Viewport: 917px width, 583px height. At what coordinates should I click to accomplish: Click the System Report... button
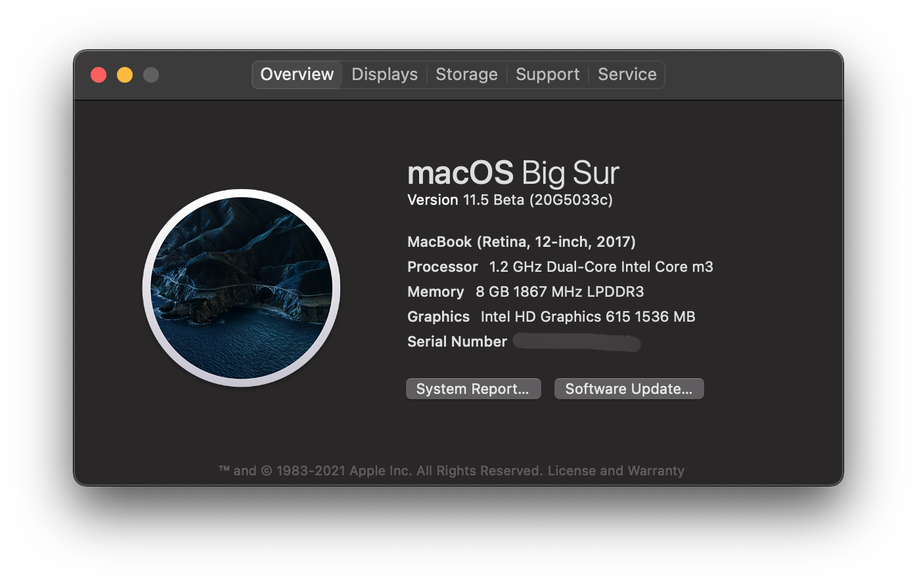(473, 389)
